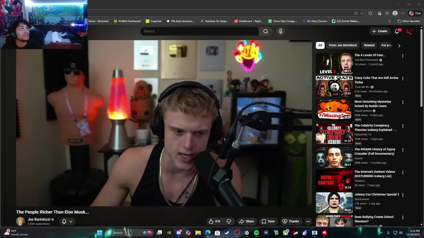
Task: Click the YouTube search magnifier button
Action: 266,31
